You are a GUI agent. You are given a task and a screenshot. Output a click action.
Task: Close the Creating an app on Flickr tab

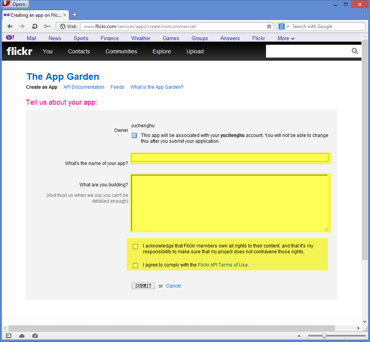(65, 15)
